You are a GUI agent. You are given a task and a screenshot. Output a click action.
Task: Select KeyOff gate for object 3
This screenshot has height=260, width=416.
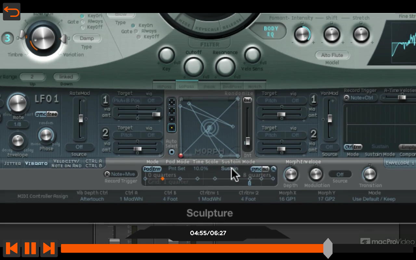82,27
